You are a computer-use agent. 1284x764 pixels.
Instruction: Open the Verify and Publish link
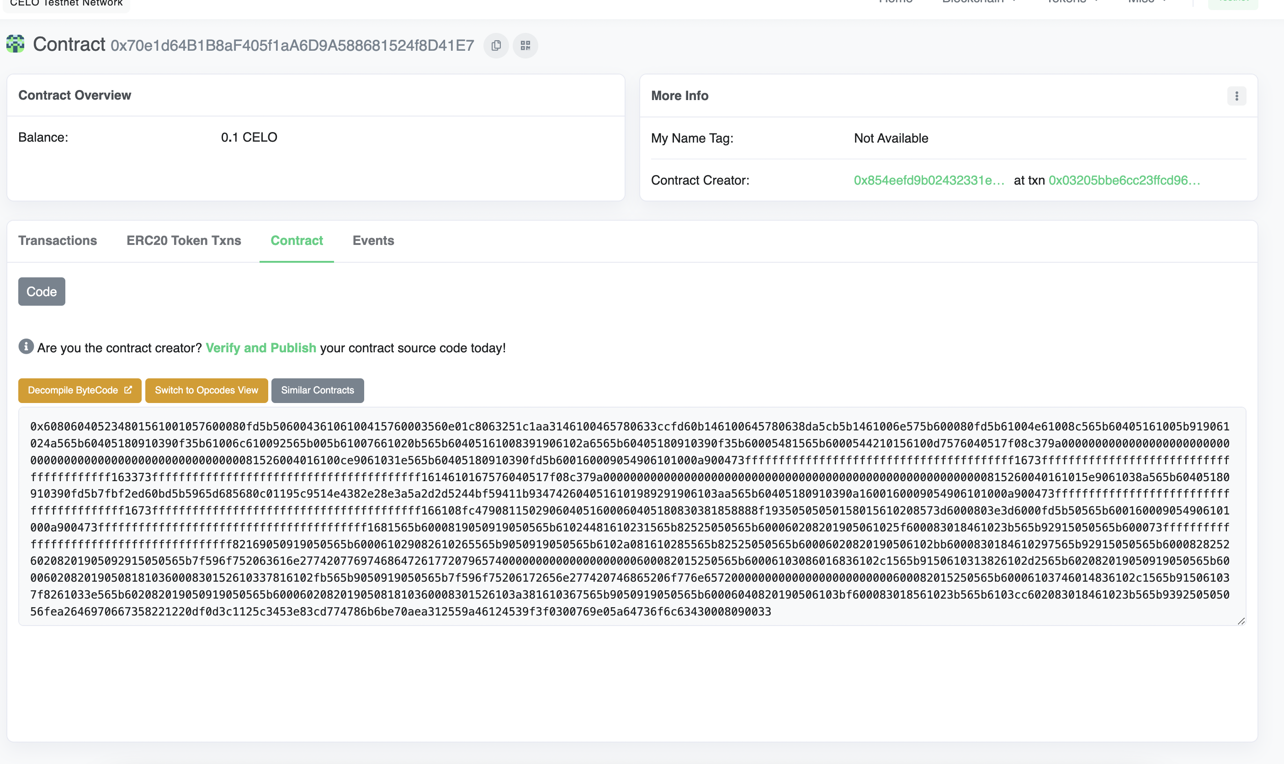click(260, 348)
